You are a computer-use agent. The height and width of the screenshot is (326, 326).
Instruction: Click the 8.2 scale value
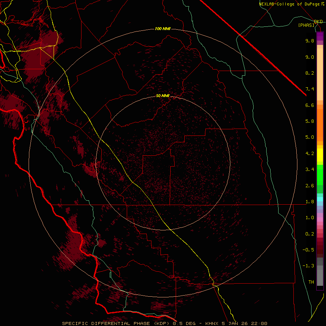310,73
